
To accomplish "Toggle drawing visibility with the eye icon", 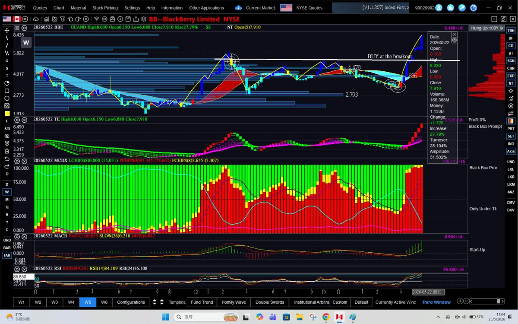I will (x=7, y=136).
